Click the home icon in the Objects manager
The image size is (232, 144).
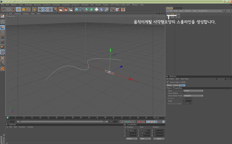[225, 11]
